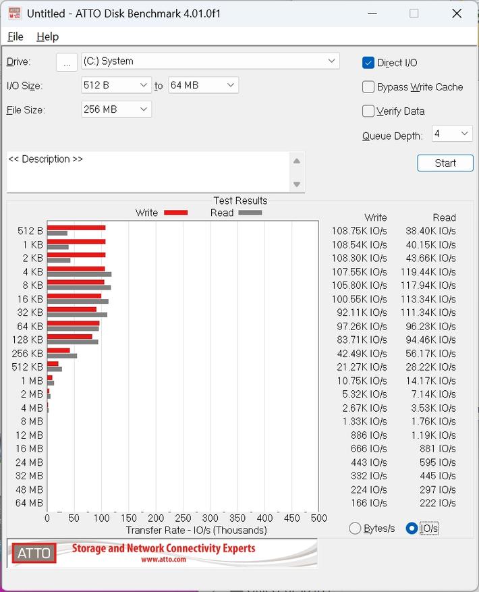Enable the Verify Data checkbox
Image resolution: width=479 pixels, height=592 pixels.
pyautogui.click(x=368, y=111)
